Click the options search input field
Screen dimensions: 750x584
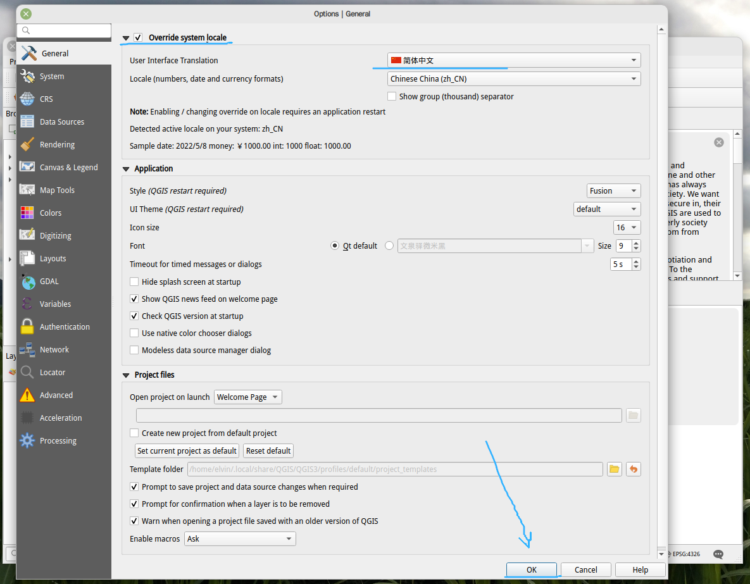coord(64,30)
